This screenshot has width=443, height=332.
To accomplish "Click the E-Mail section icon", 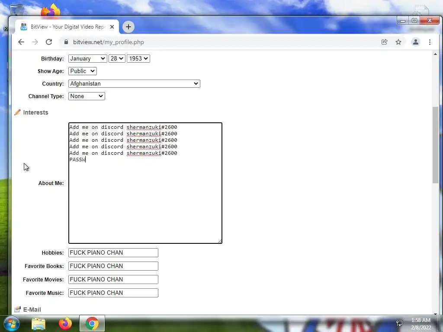I will [x=17, y=310].
